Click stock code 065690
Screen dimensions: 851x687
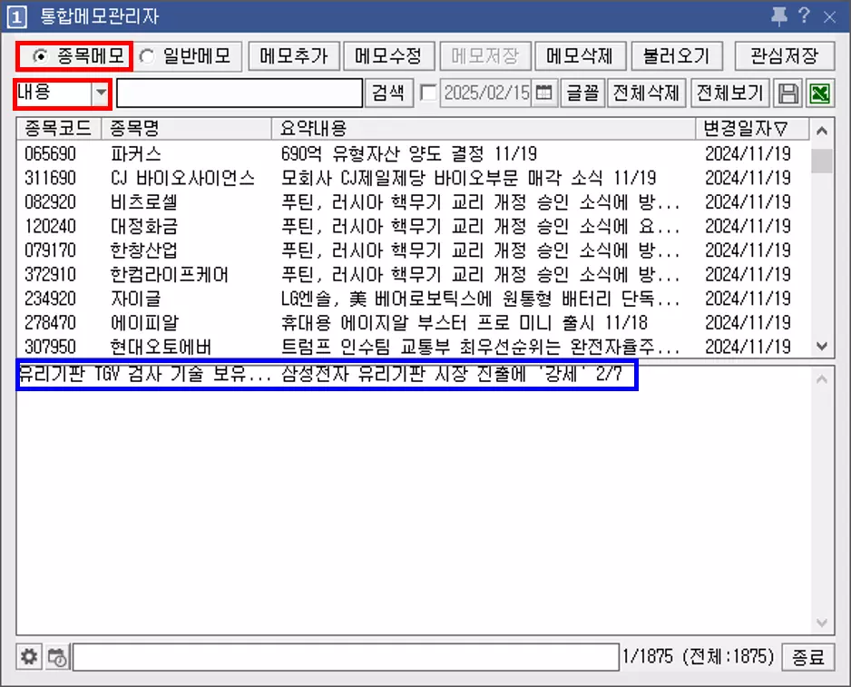pyautogui.click(x=51, y=153)
